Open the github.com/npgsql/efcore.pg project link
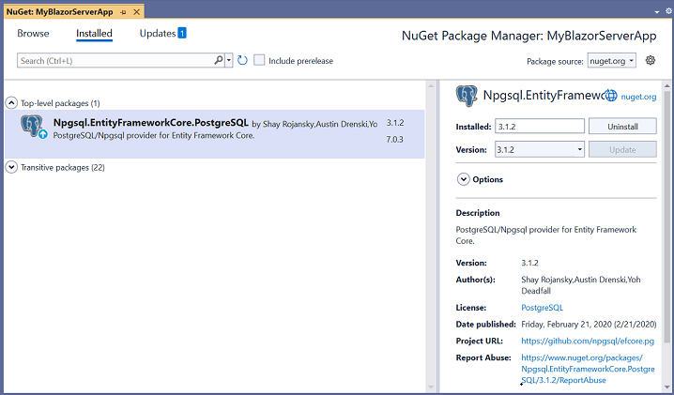This screenshot has height=395, width=674. tap(588, 341)
